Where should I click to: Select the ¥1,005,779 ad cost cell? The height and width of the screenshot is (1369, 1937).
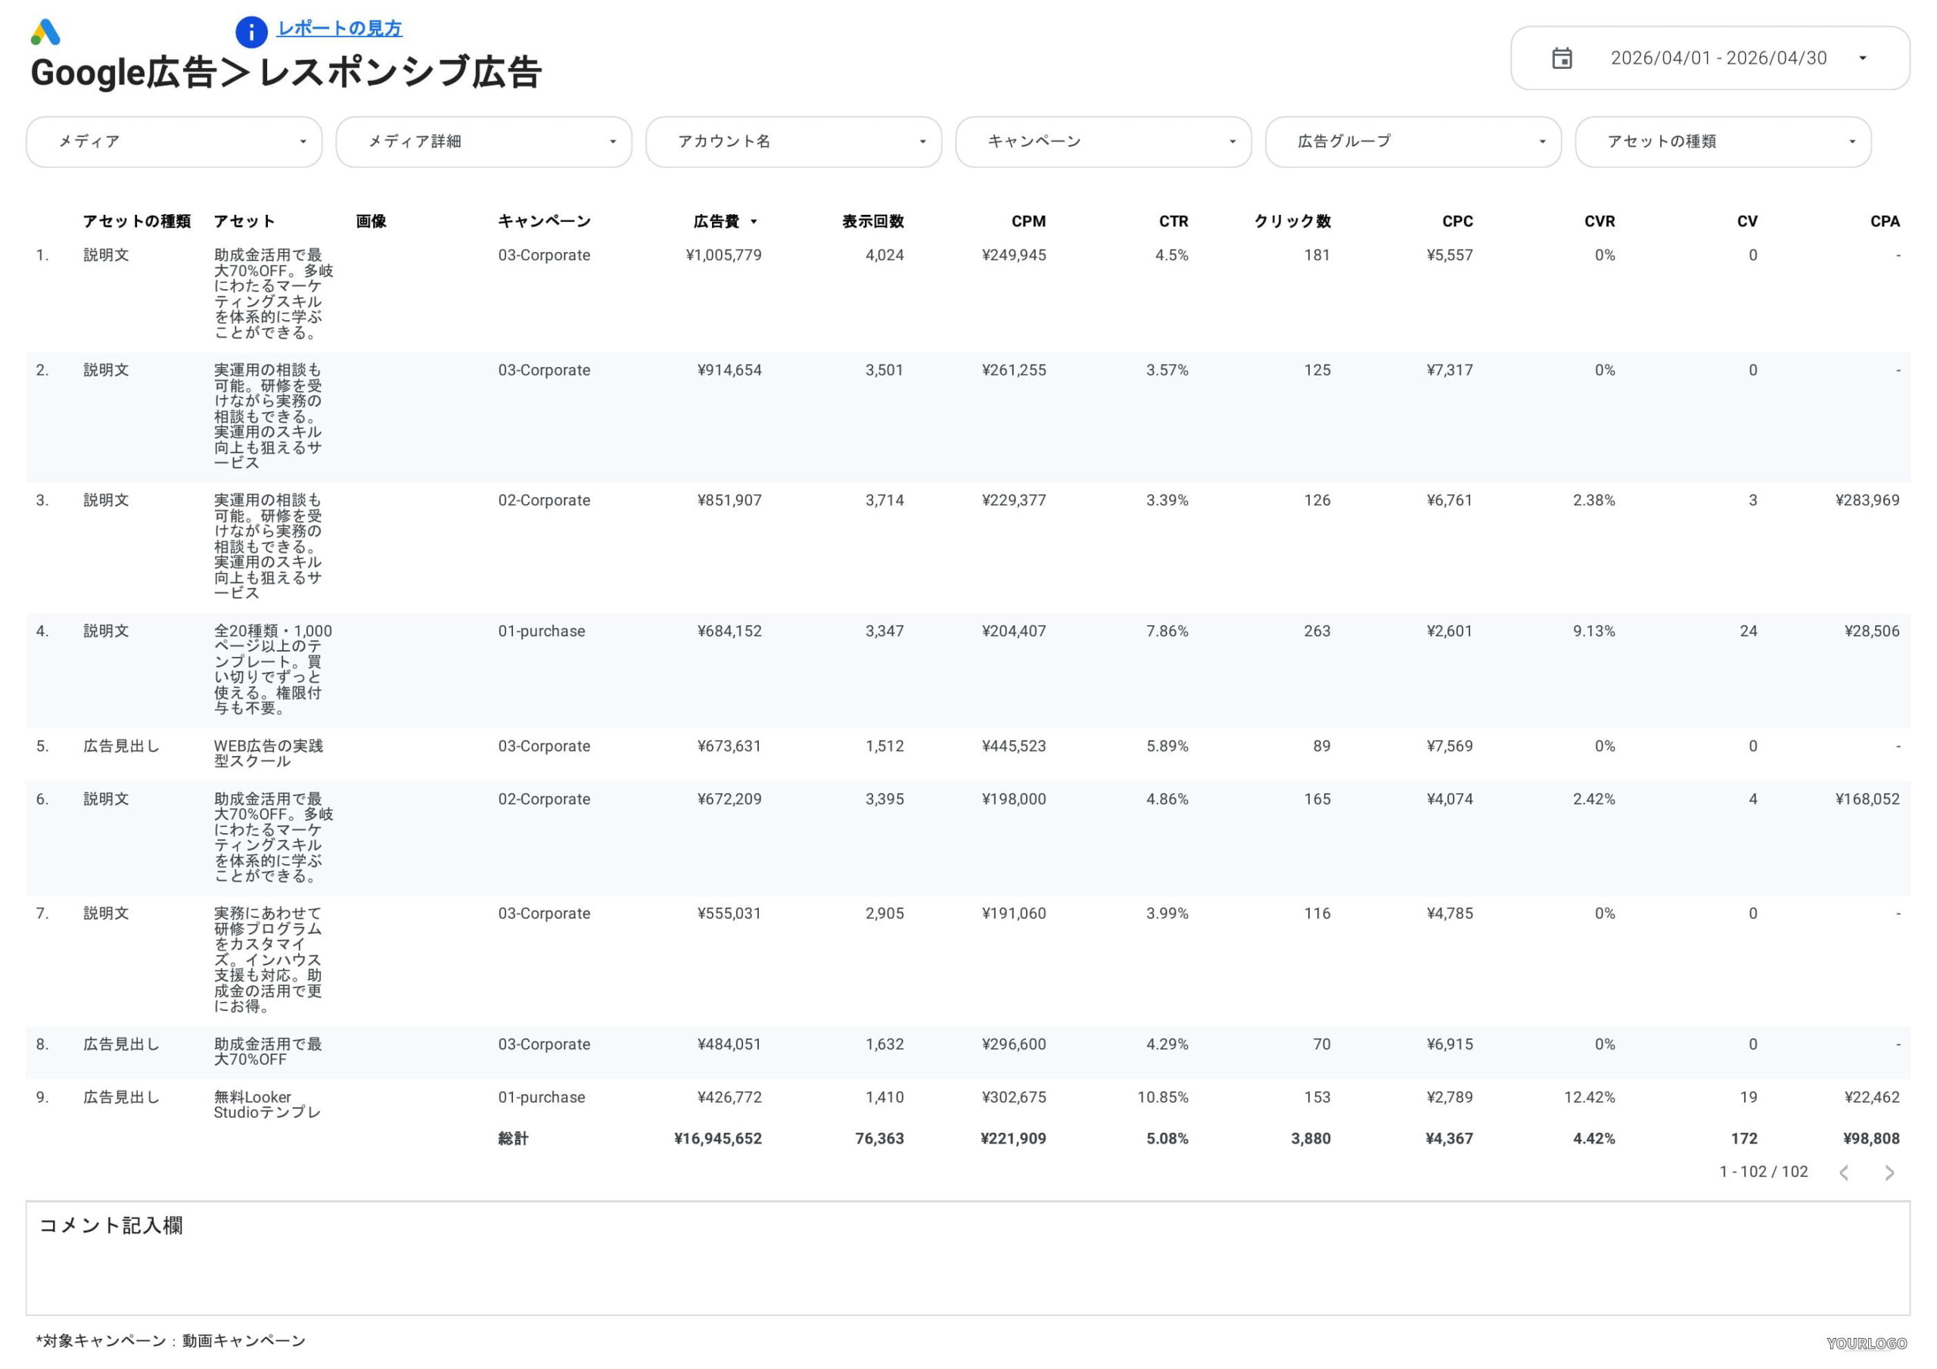coord(723,255)
